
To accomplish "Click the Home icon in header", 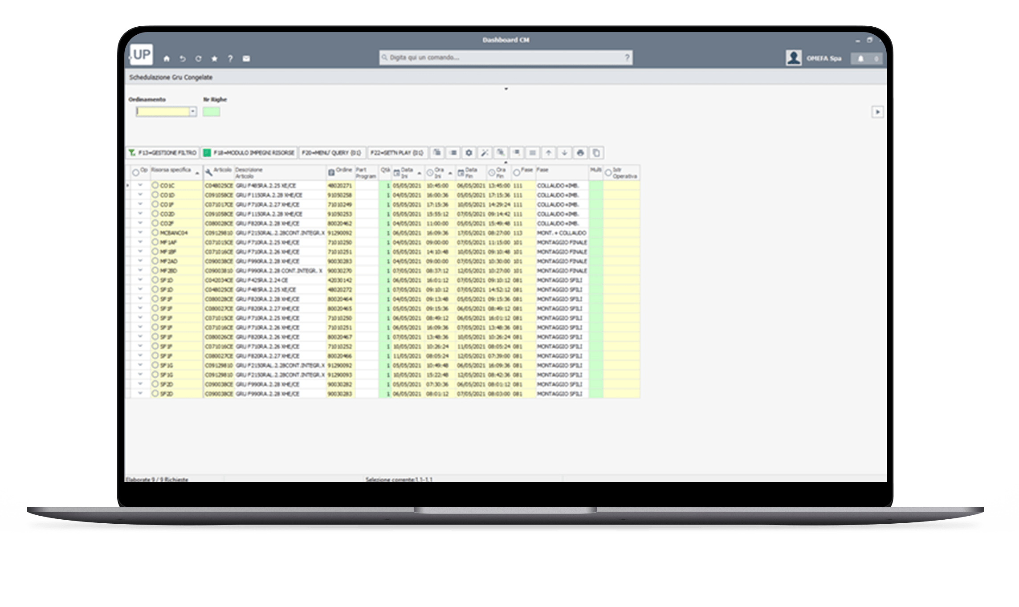I will coord(167,59).
